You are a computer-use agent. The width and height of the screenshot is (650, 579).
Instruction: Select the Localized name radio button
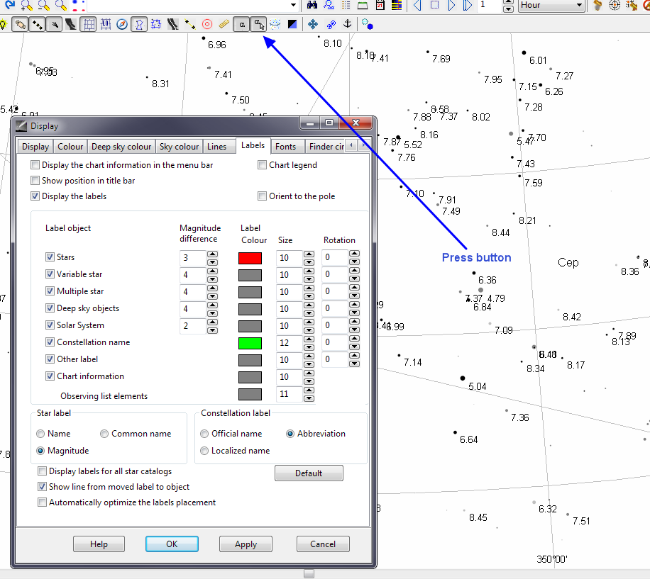click(x=204, y=451)
